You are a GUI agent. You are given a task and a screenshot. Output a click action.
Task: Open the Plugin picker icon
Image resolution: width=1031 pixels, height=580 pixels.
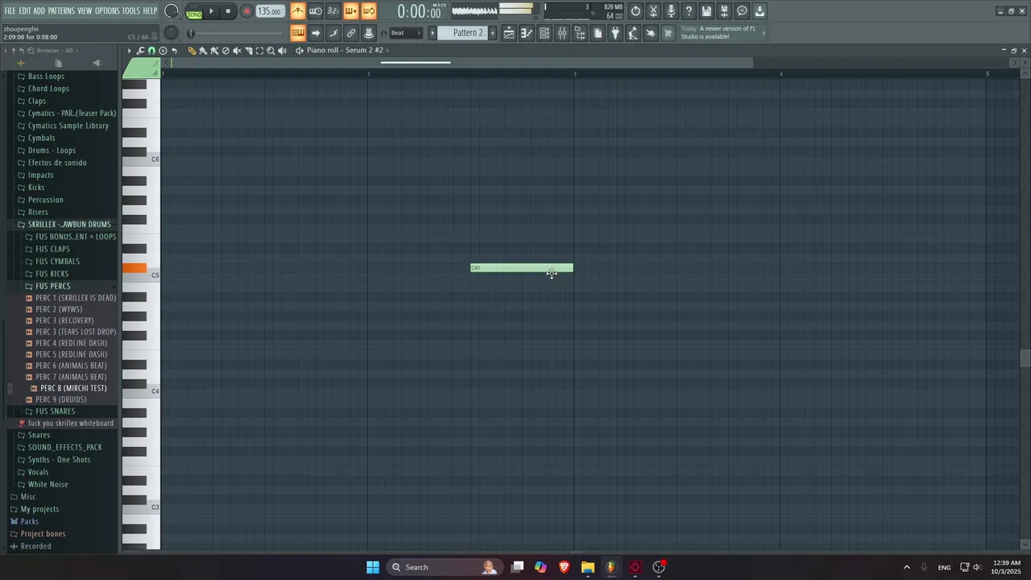[615, 33]
